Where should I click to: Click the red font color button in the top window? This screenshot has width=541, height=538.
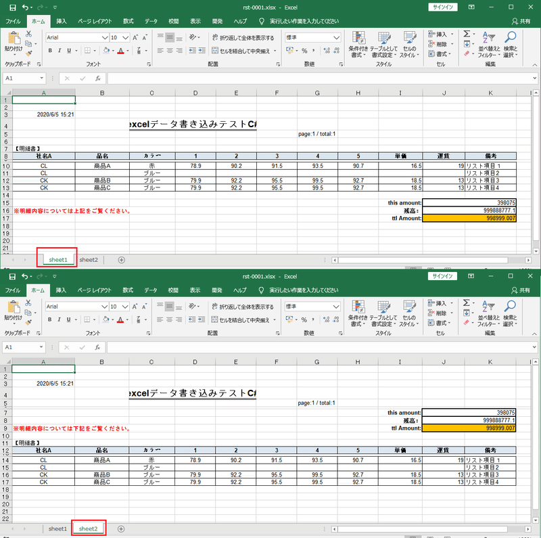click(x=121, y=51)
